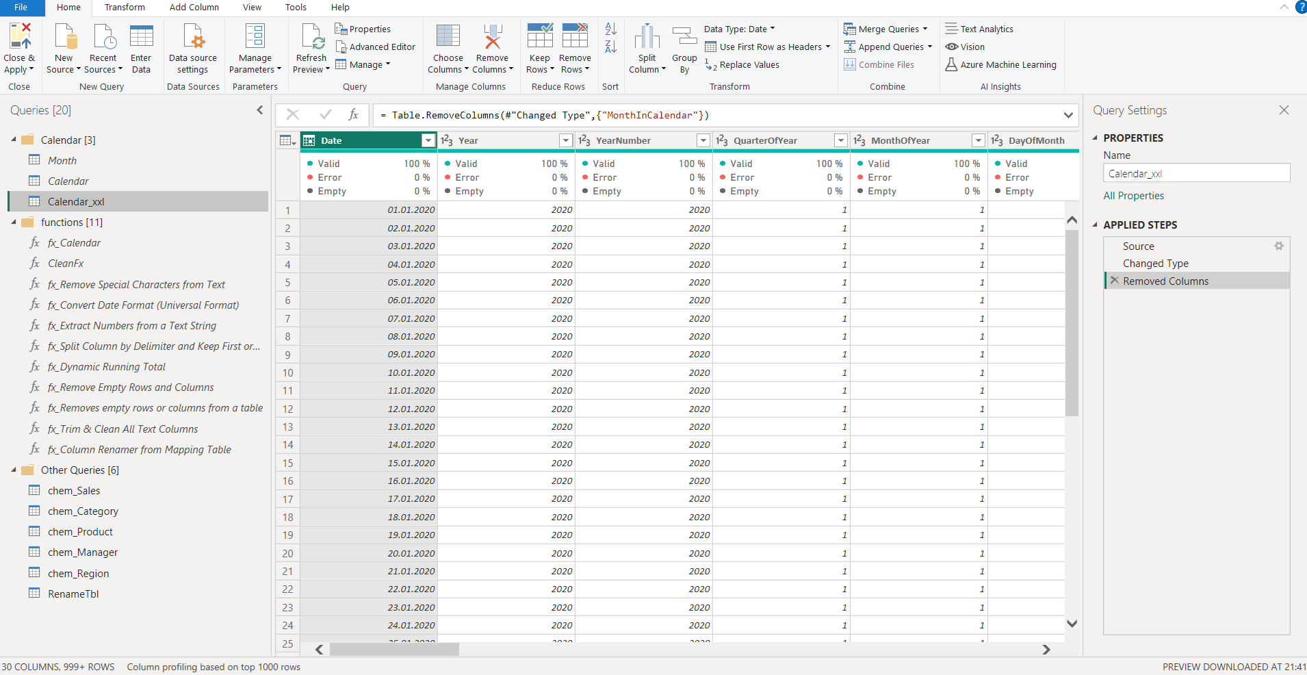Click the Manage Parameters icon

(x=255, y=36)
